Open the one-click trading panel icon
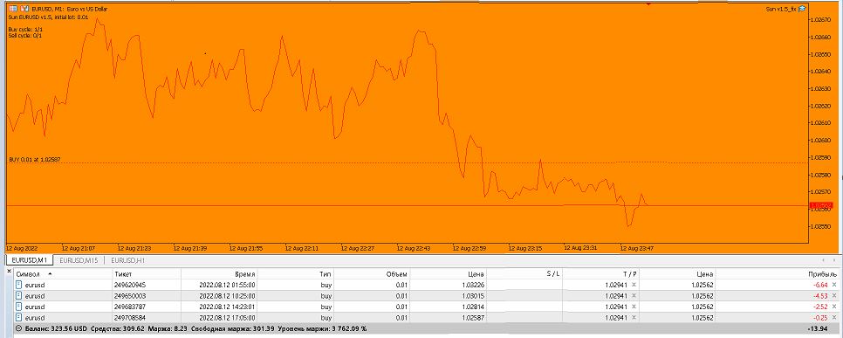 pos(13,9)
